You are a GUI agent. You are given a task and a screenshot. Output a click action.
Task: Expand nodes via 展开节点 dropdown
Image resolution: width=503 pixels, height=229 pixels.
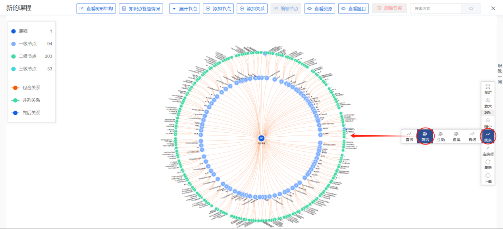[x=185, y=8]
